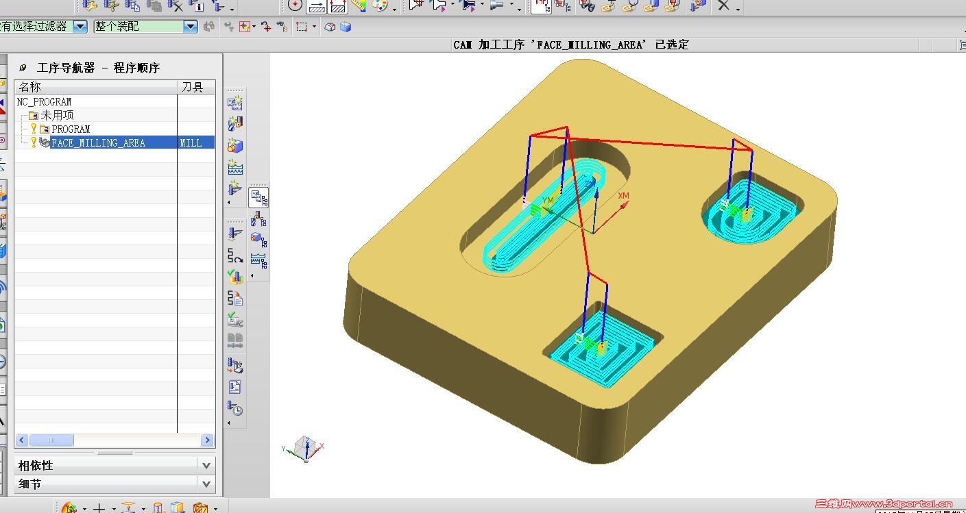Switch navigator to Machine Tool view

pyautogui.click(x=258, y=219)
